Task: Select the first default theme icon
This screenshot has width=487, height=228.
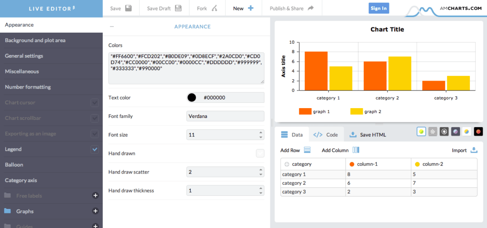Action: coord(421,131)
